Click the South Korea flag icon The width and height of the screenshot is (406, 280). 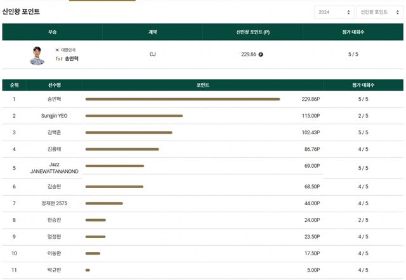coord(57,49)
